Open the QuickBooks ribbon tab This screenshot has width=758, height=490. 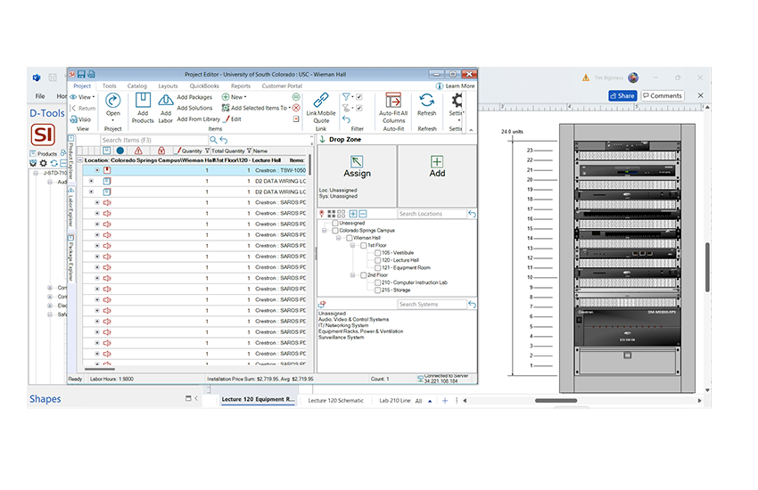[204, 86]
